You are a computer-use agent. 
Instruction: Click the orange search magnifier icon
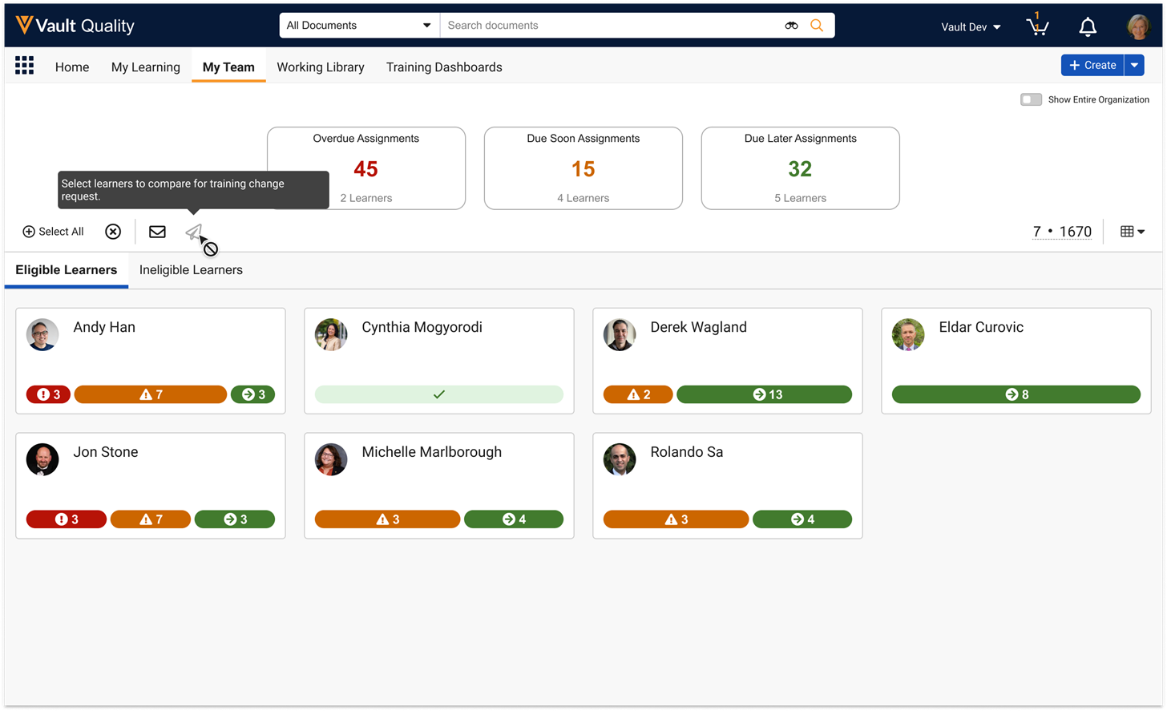816,26
